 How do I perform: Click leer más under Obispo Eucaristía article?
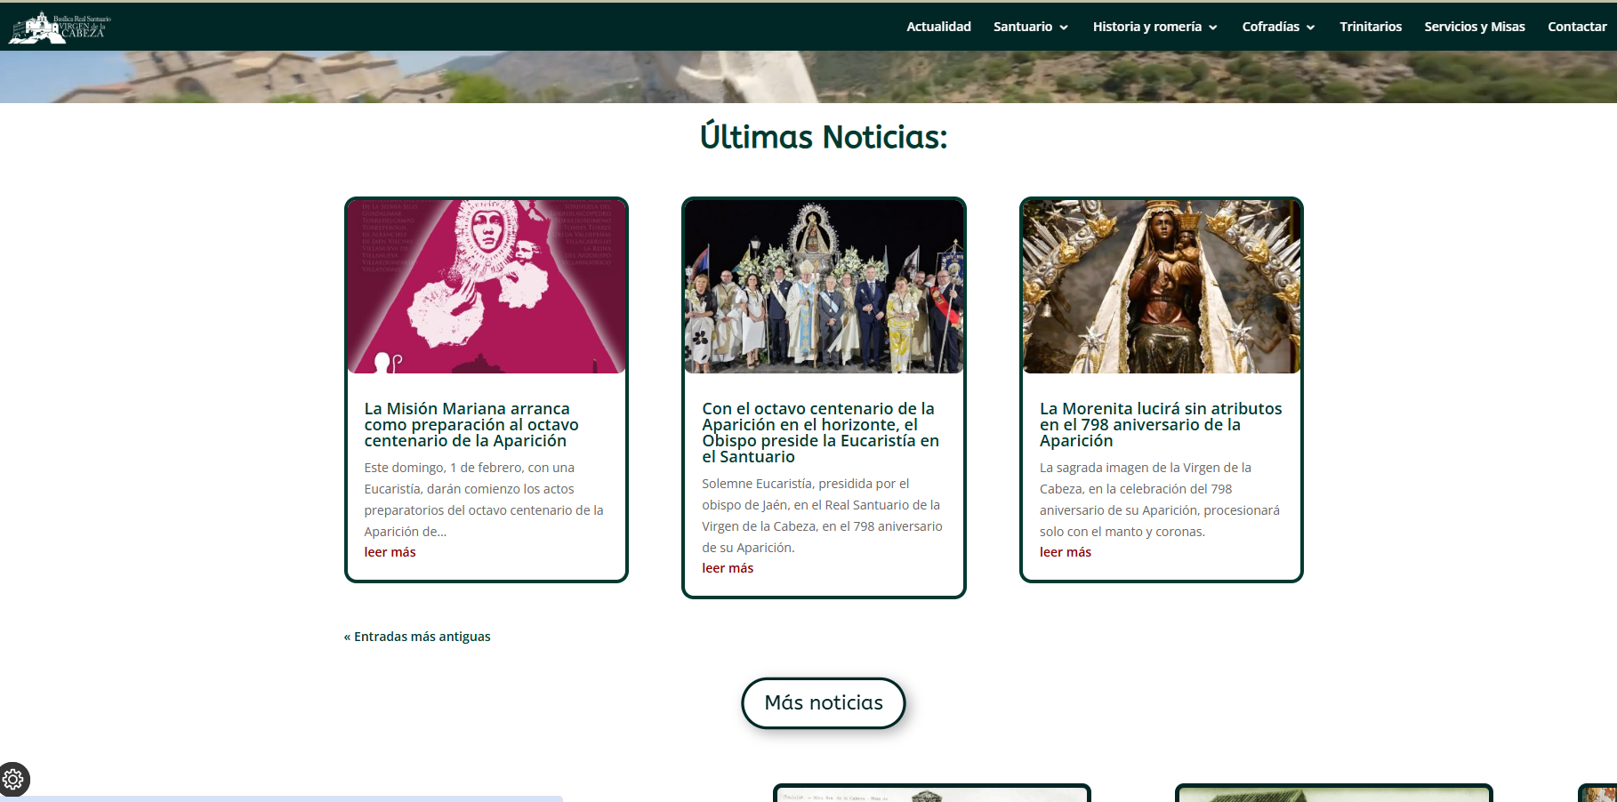pos(728,568)
